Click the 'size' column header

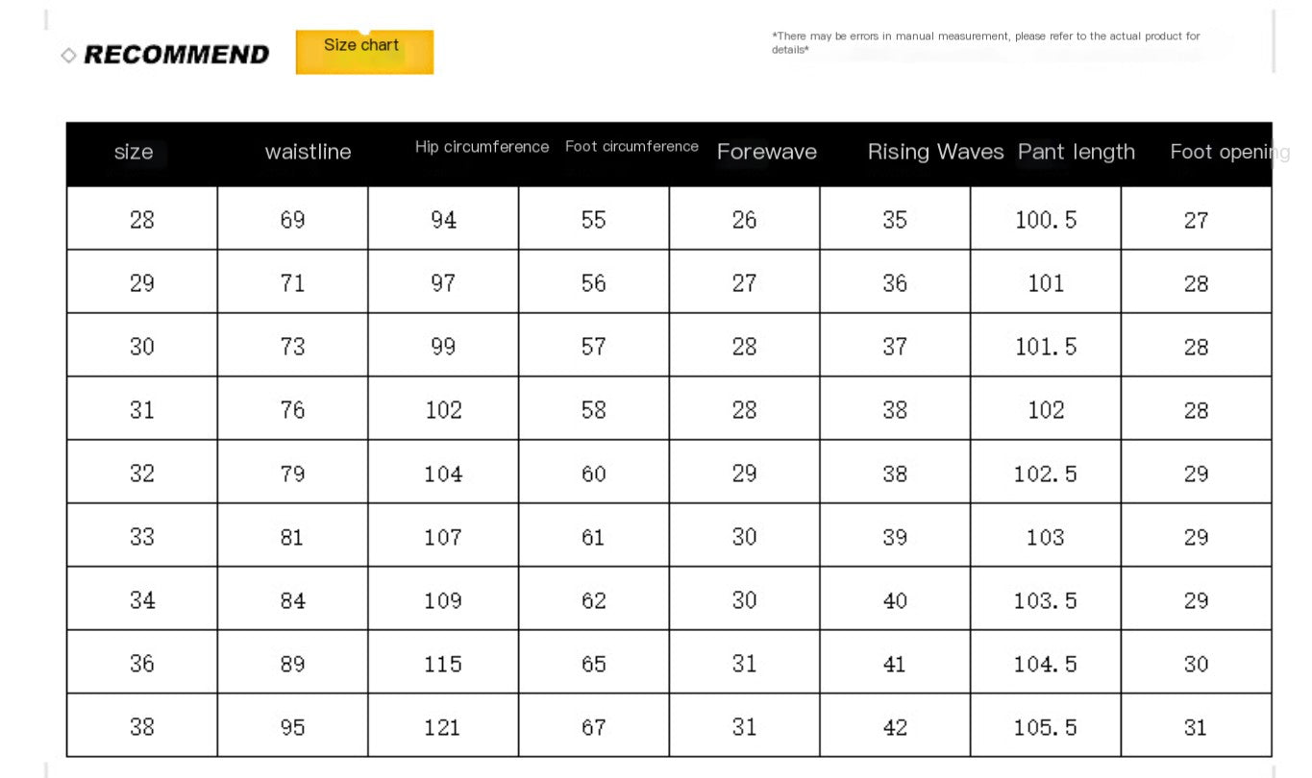click(x=134, y=152)
